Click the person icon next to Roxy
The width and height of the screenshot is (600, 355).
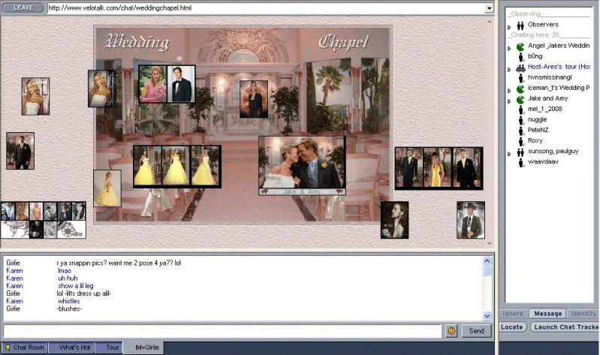[x=520, y=140]
